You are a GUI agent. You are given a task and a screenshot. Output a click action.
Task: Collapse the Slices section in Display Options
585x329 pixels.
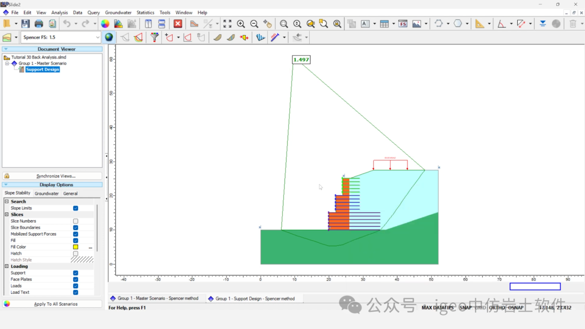7,215
